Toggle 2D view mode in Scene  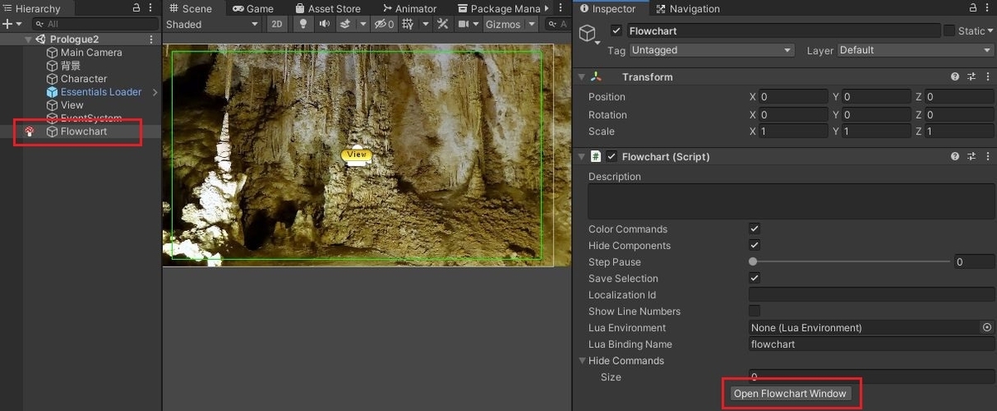pyautogui.click(x=277, y=24)
